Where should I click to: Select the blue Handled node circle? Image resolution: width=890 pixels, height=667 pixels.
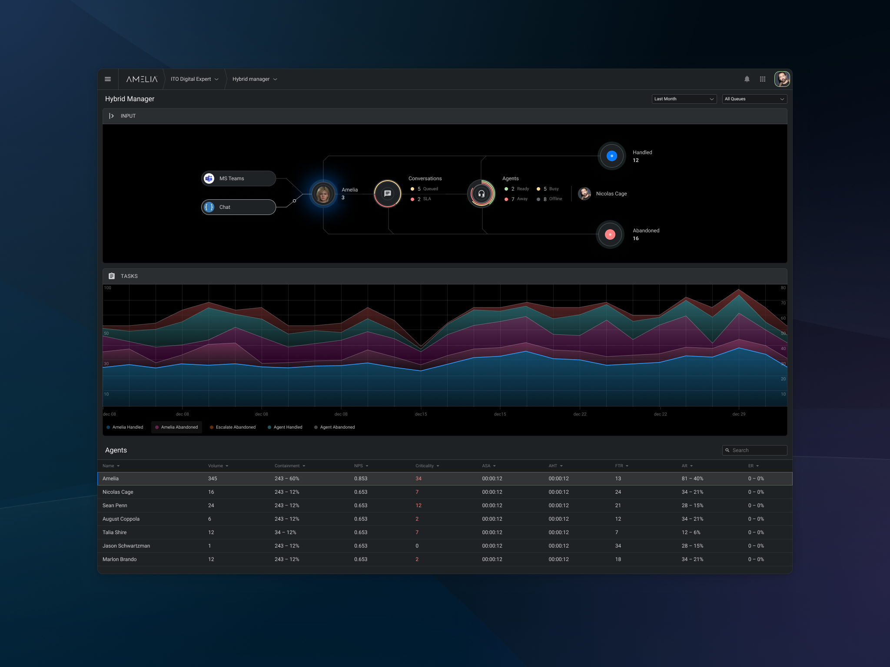611,156
